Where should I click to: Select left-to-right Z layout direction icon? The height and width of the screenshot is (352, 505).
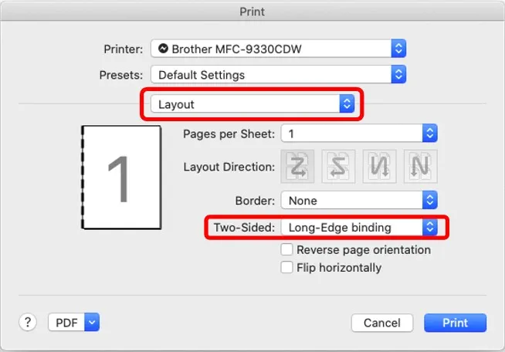tap(299, 166)
